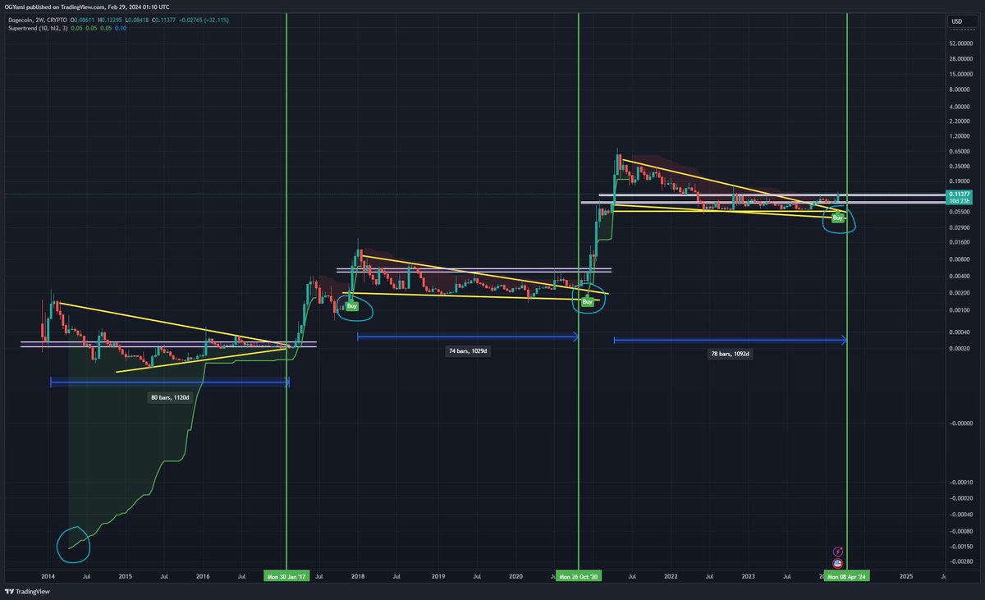Click the purple lightning event icon
The height and width of the screenshot is (600, 985).
838,552
